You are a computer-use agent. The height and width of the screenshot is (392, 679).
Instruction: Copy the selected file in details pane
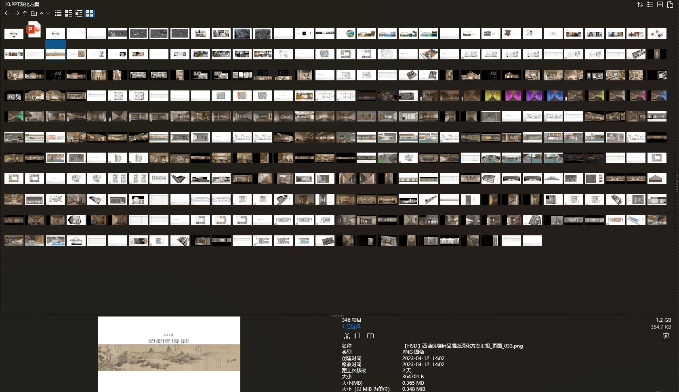[x=357, y=336]
